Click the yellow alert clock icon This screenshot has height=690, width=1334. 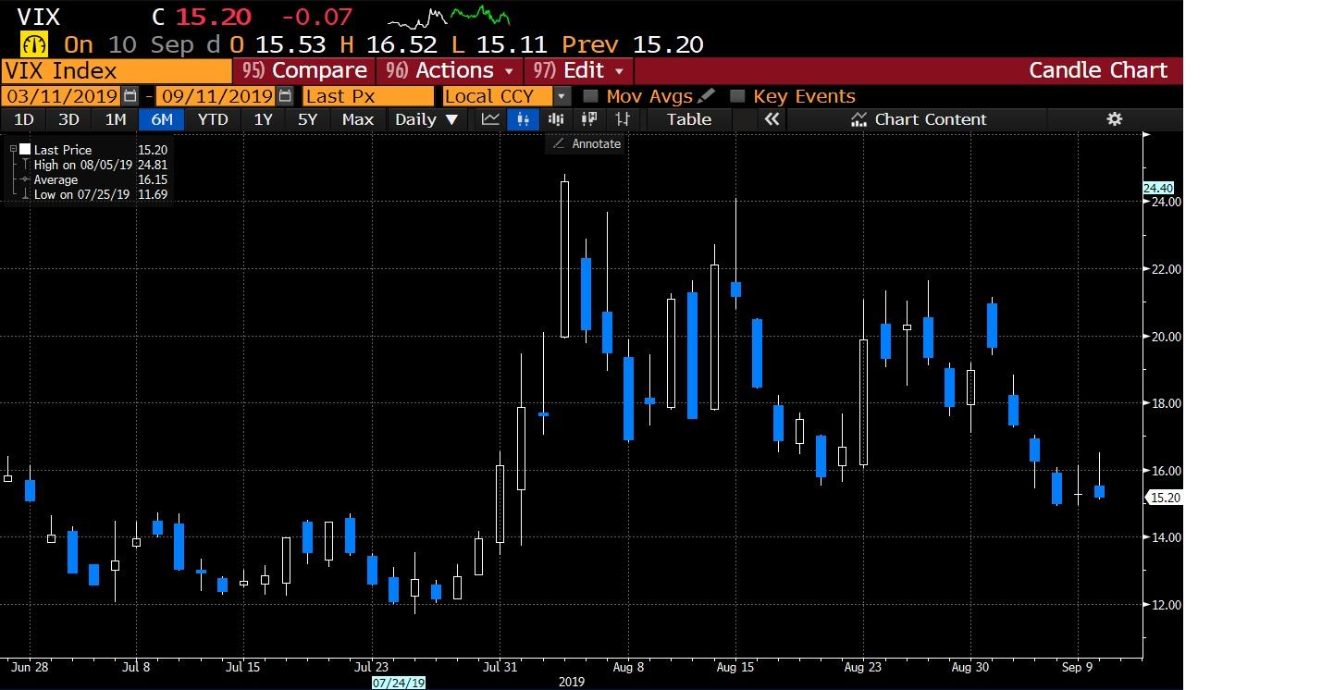coord(34,44)
